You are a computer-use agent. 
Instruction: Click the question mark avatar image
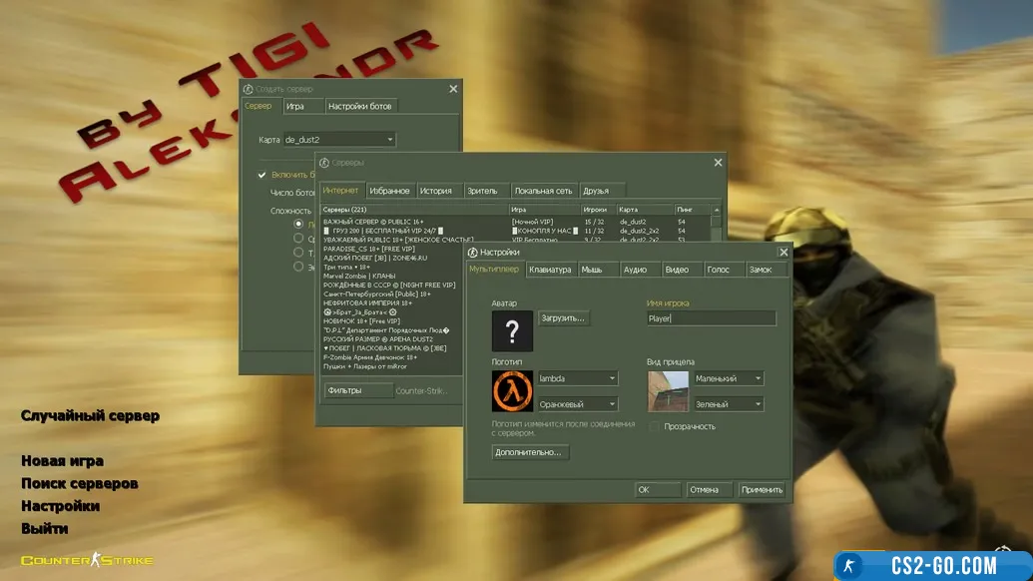click(x=512, y=331)
